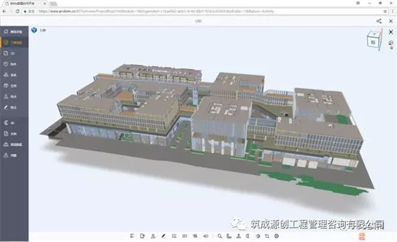This screenshot has width=397, height=242.
Task: Reload the page with the refresh icon
Action: [17, 12]
